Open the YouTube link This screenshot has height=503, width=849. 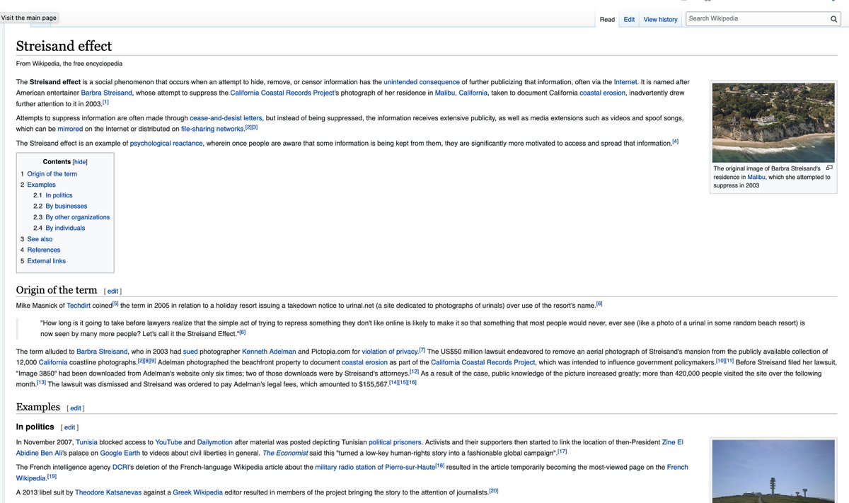[x=168, y=441]
